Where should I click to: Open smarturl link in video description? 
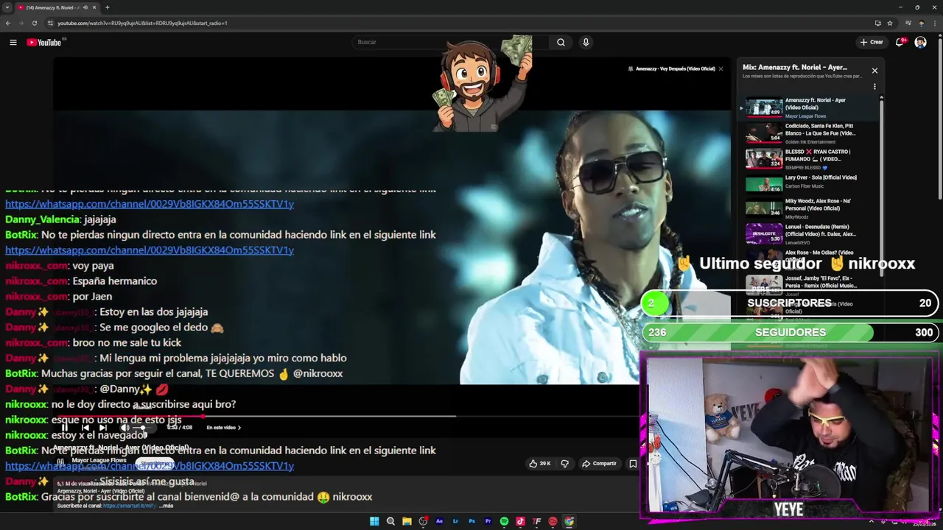point(130,506)
